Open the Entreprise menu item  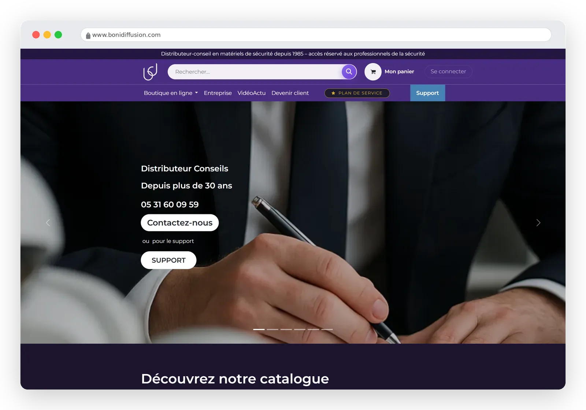218,93
